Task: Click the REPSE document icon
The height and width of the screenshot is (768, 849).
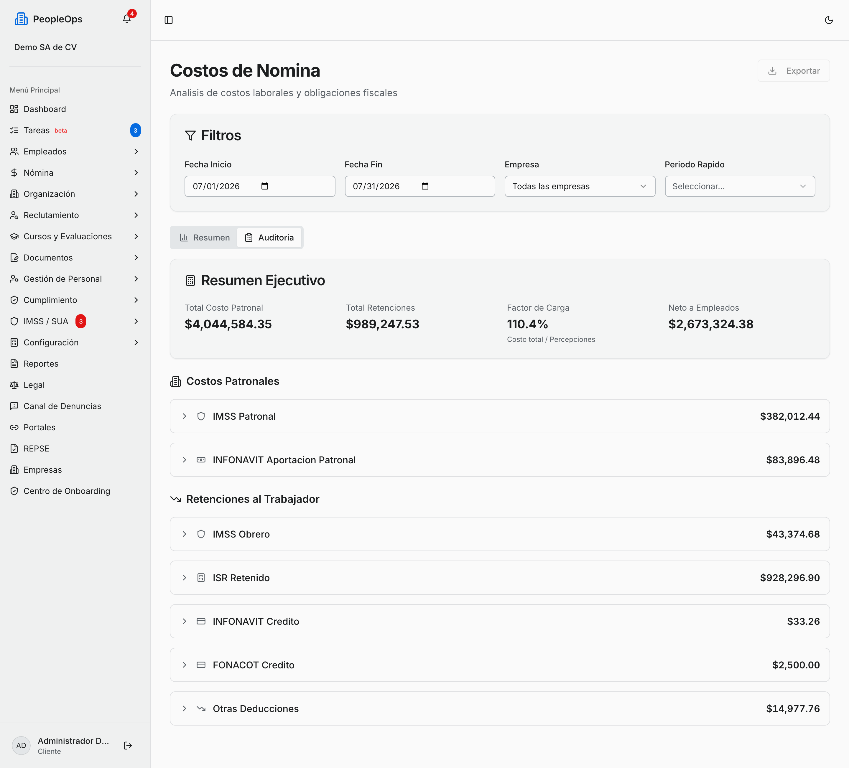Action: pos(14,449)
